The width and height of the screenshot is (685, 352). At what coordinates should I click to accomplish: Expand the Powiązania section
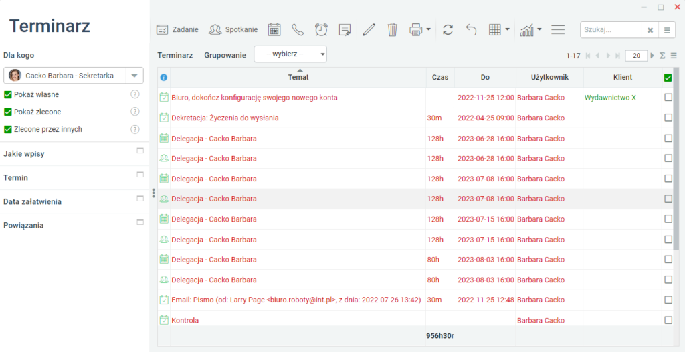(x=140, y=222)
